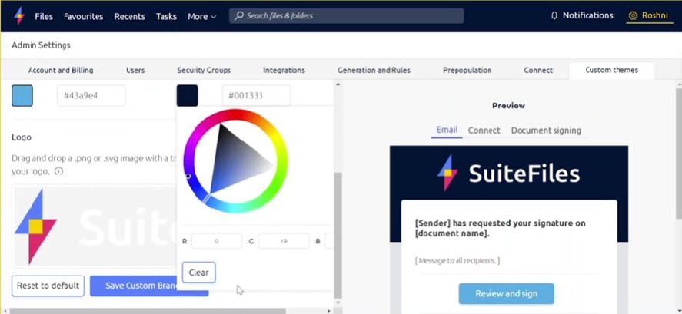Image resolution: width=682 pixels, height=314 pixels.
Task: Select the Connect preview tab
Action: coord(484,131)
